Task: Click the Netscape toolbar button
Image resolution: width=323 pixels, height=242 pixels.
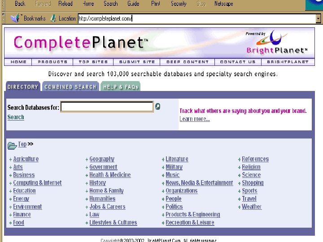Action: [x=223, y=4]
